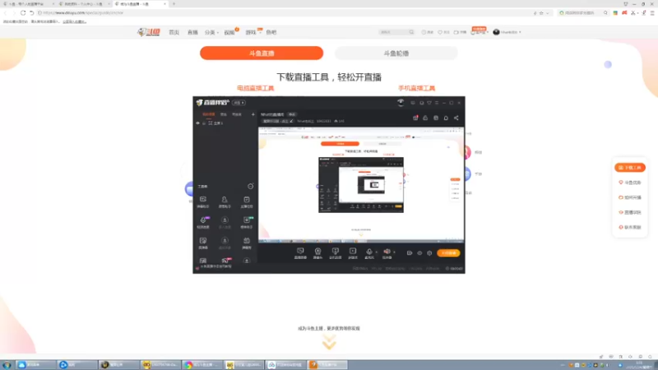This screenshot has height=370, width=658.
Task: Jump to fourth item in right sidebar
Action: pos(630,212)
